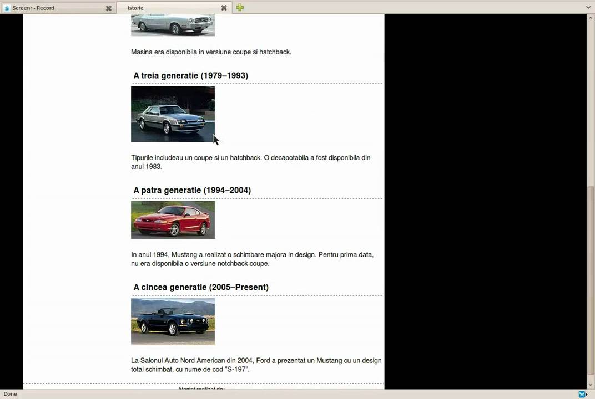Click the heading A treia generatie (1979–1993)
595x399 pixels.
click(x=190, y=75)
